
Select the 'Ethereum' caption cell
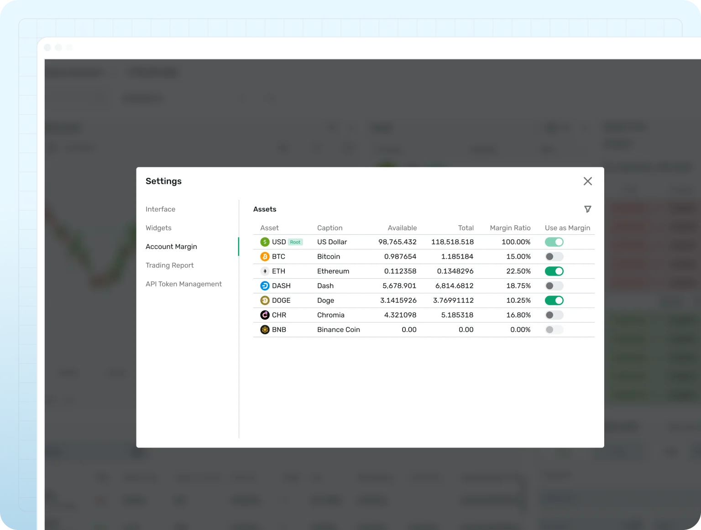333,271
